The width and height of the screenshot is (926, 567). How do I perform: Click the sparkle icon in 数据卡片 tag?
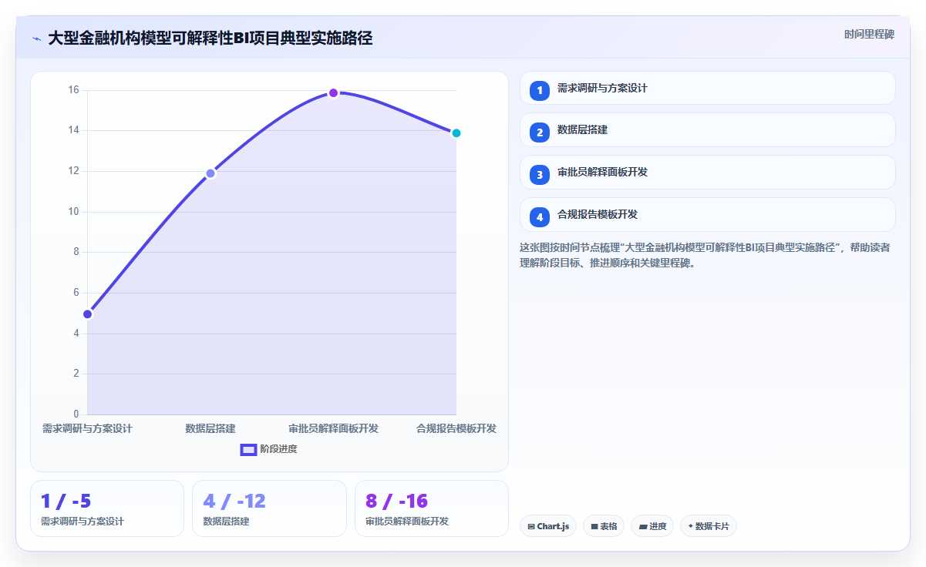tap(691, 526)
